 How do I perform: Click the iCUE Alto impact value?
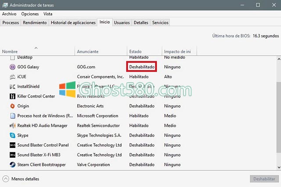click(168, 77)
